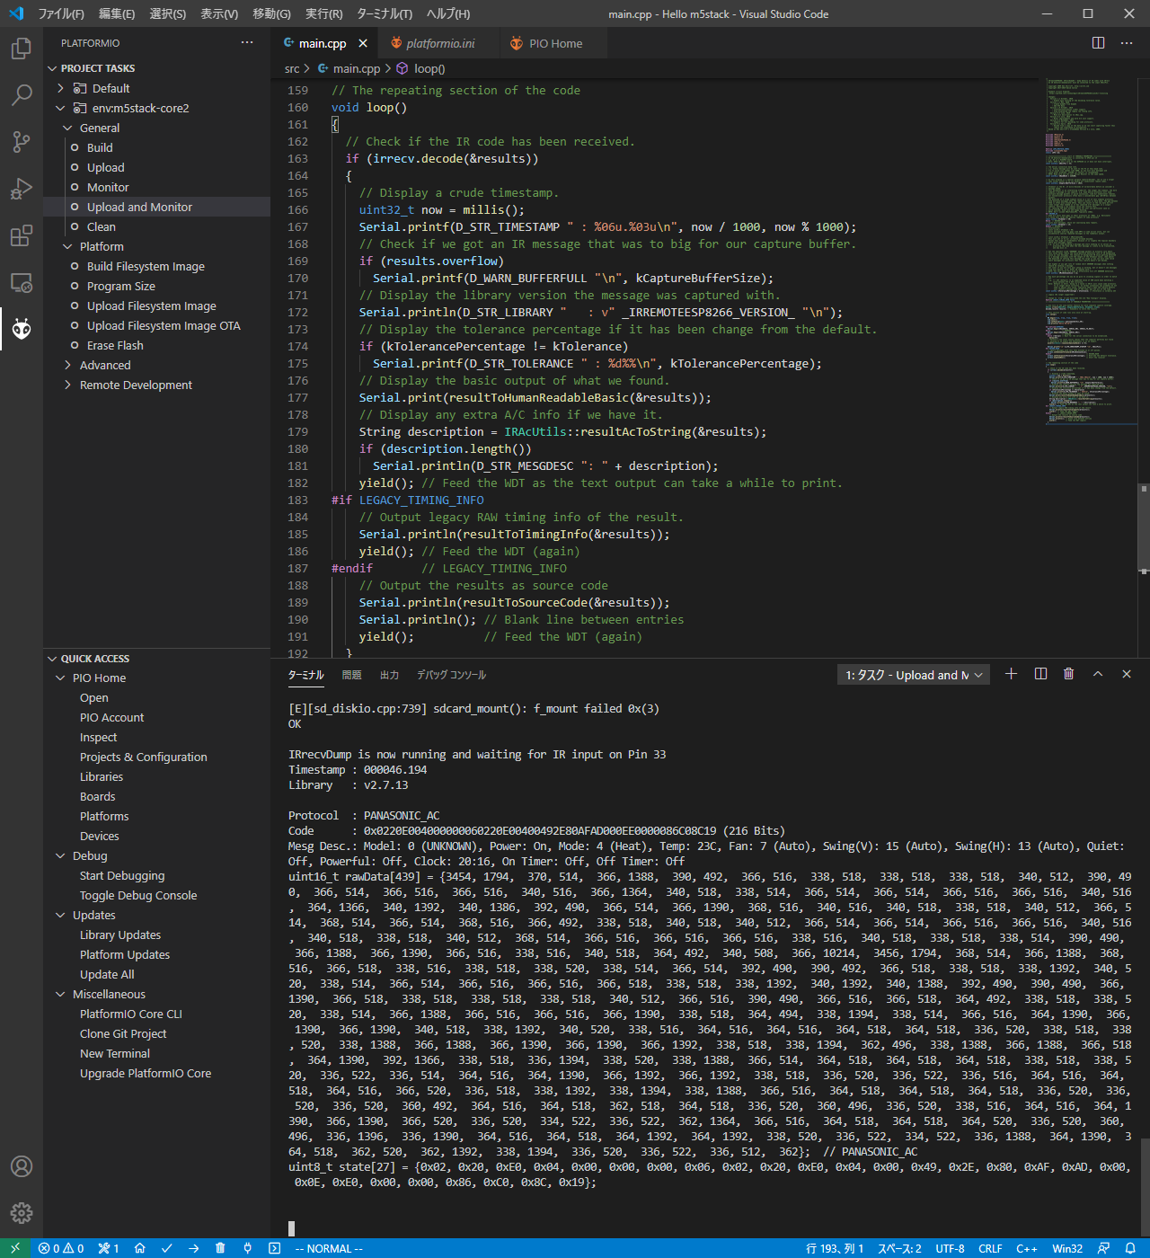Screen dimensions: 1150x1258
Task: Open the ファイル(F) menu
Action: point(60,13)
